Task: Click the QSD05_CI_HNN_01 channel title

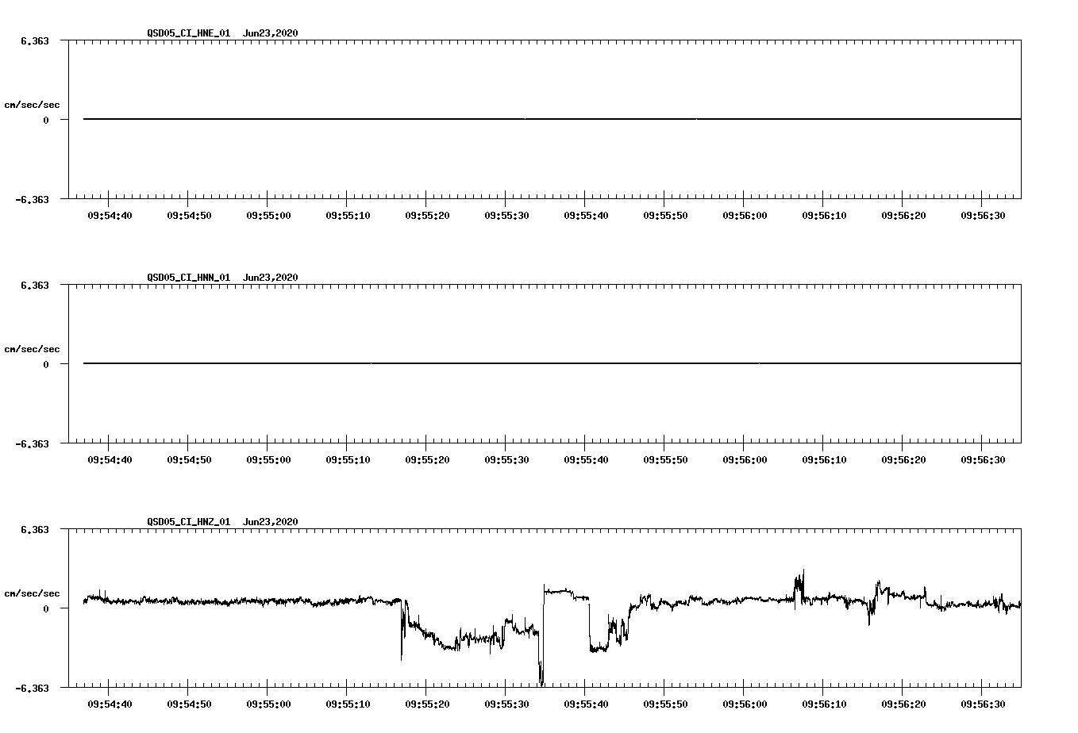Action: coord(189,278)
